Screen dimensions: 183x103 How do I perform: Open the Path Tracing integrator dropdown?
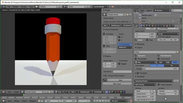pyautogui.click(x=145, y=84)
